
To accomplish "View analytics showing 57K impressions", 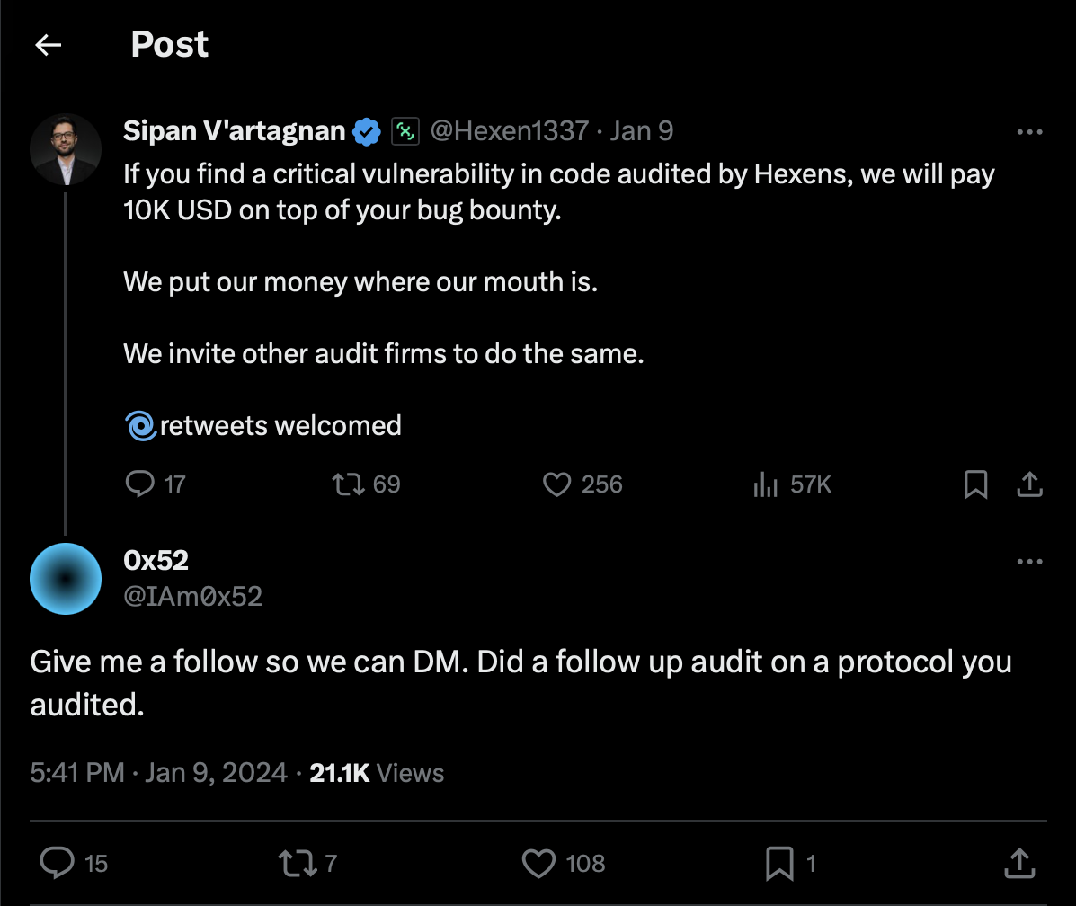I will pos(765,484).
